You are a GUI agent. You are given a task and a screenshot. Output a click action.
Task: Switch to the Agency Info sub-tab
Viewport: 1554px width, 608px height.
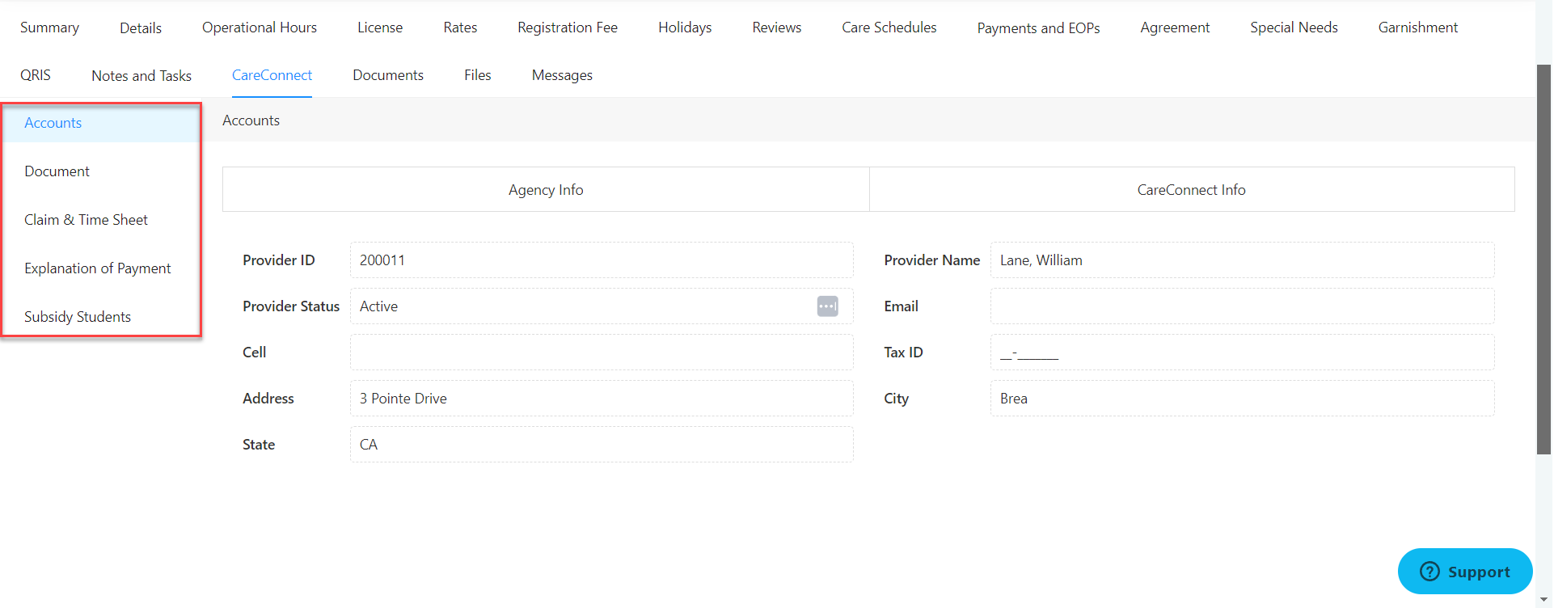tap(546, 190)
